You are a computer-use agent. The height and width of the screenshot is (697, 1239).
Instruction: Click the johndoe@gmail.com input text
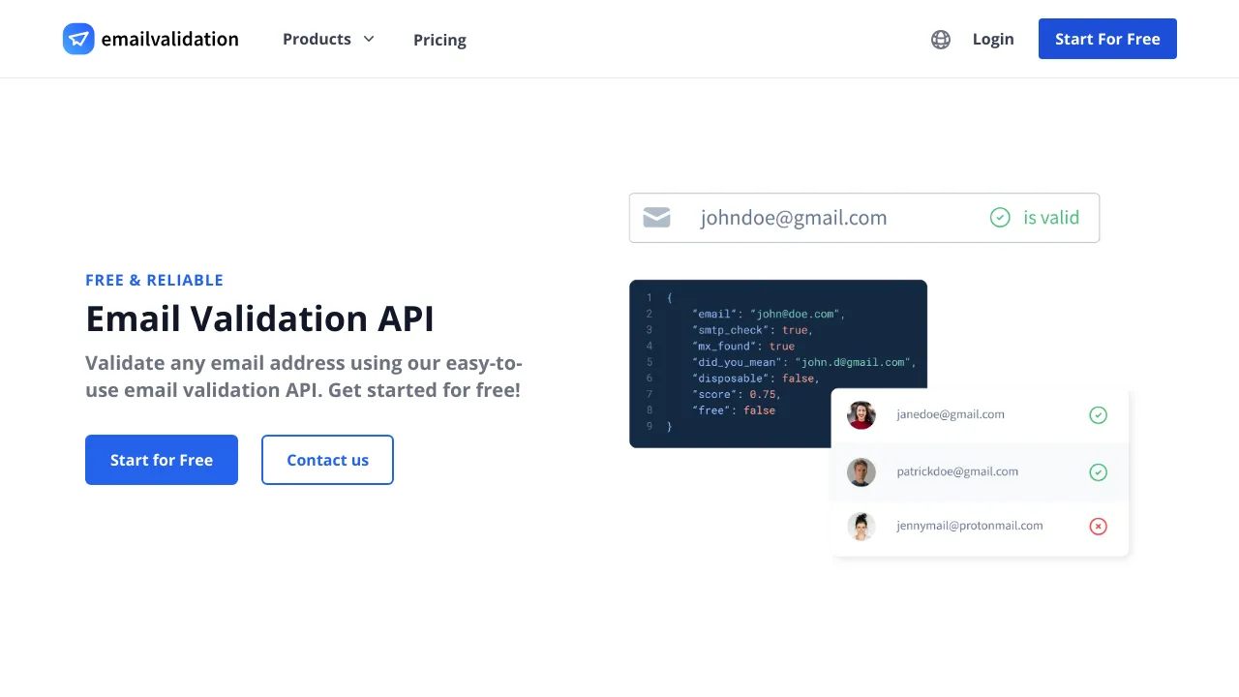coord(794,218)
